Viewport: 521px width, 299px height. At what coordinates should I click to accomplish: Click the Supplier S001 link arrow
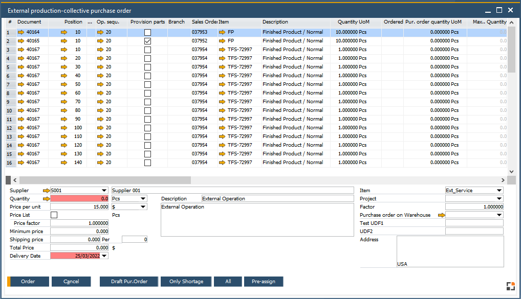(47, 191)
